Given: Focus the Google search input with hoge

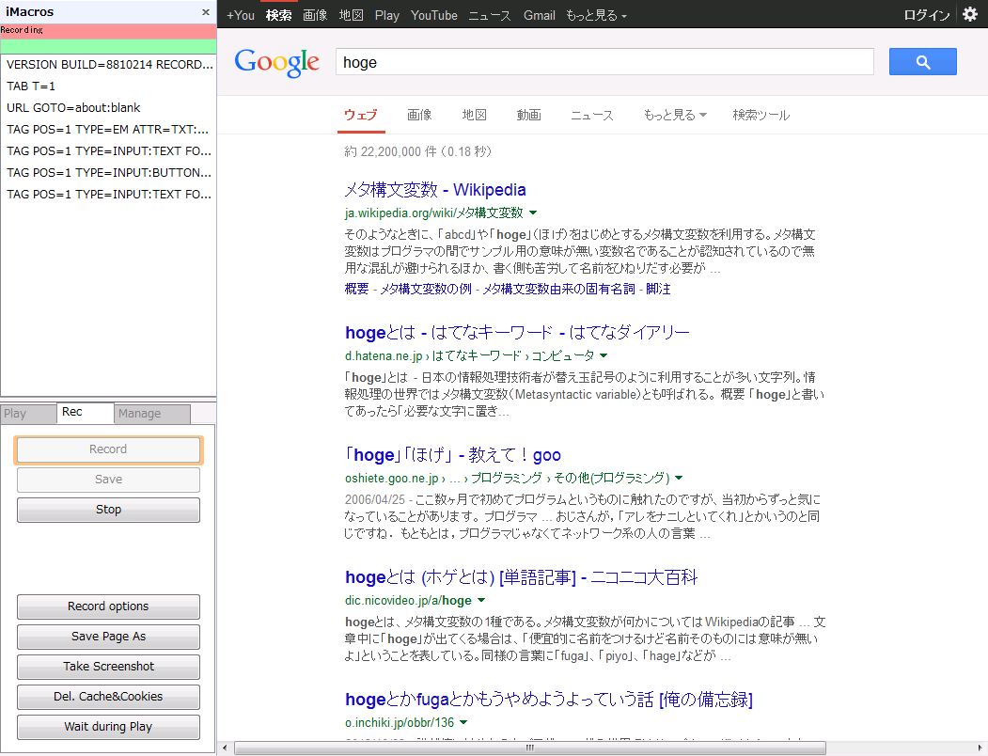Looking at the screenshot, I should tap(604, 62).
